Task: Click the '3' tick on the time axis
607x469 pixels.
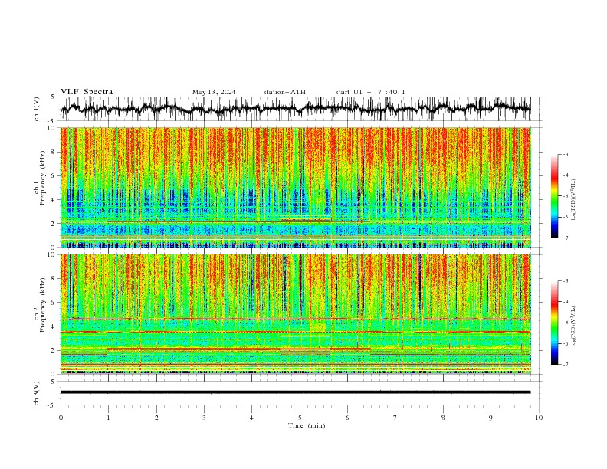Action: (x=204, y=418)
